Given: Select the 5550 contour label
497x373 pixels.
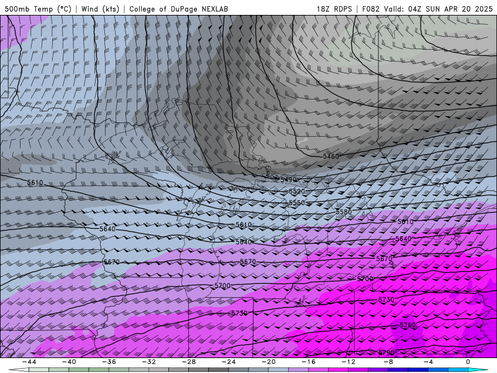Looking at the screenshot, I should click(297, 203).
